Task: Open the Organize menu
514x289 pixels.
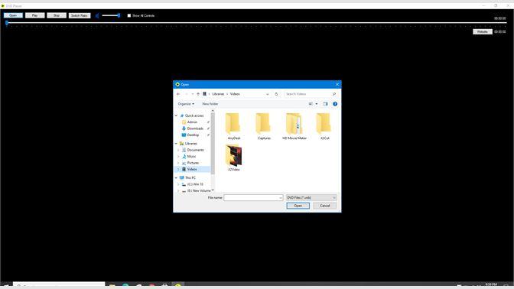Action: click(x=186, y=104)
